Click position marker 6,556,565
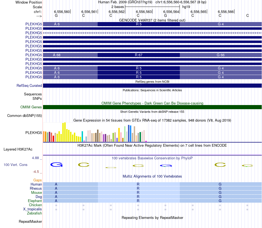 [x=198, y=12]
